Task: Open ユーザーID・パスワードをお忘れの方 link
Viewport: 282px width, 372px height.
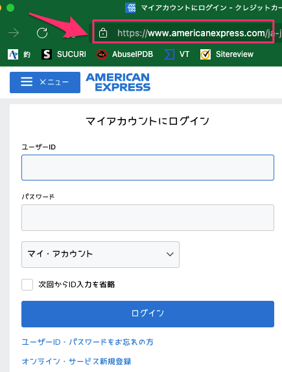Action: (x=88, y=342)
